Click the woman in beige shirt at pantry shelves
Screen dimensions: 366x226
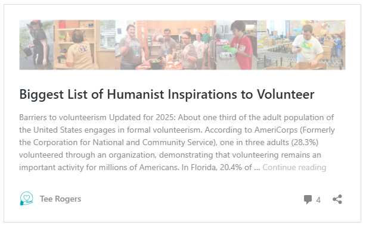(79, 50)
